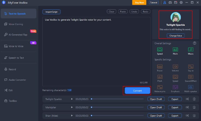Play the Markiplier audio

tap(72, 107)
